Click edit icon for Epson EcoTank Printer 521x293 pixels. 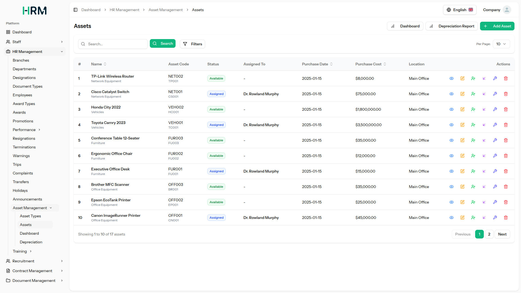[x=462, y=202]
